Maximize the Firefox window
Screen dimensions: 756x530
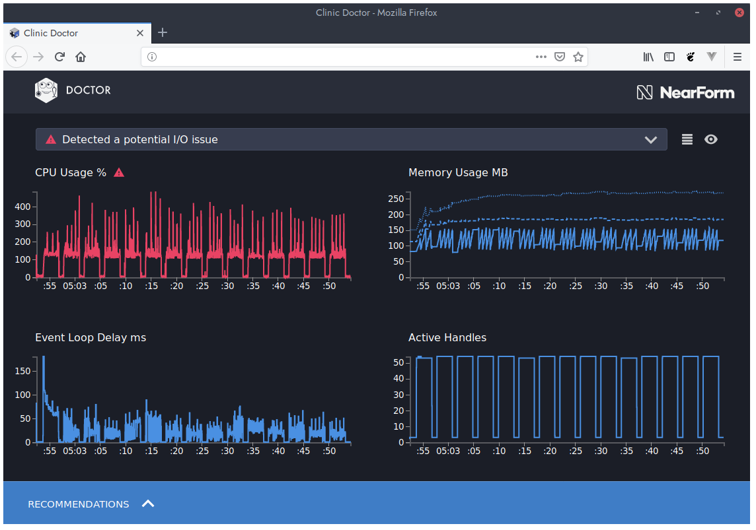(718, 13)
